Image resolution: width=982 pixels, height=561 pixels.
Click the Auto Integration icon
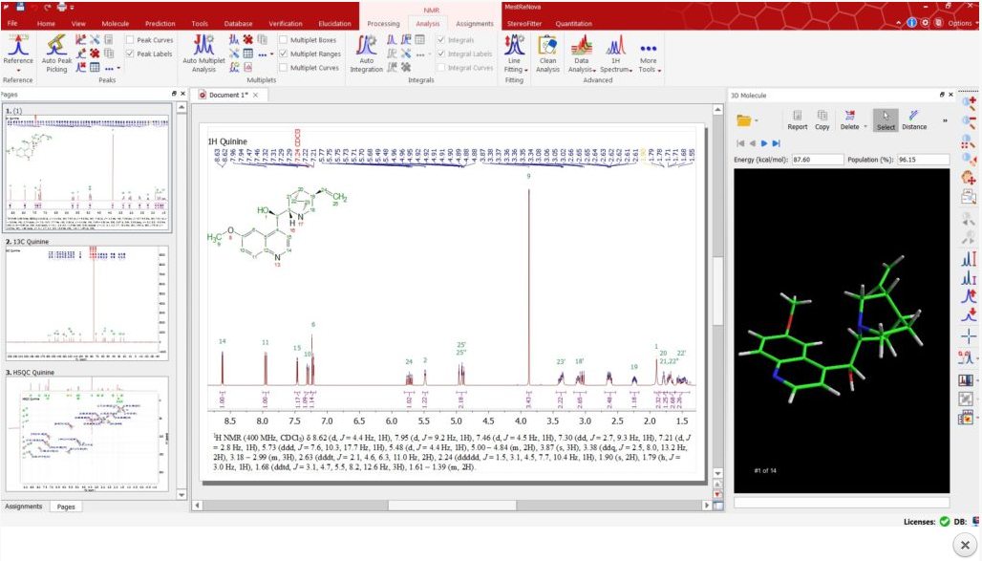click(x=366, y=46)
